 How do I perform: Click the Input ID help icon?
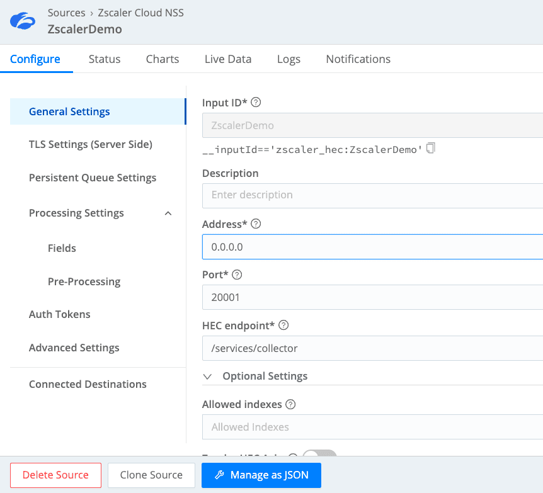[256, 103]
